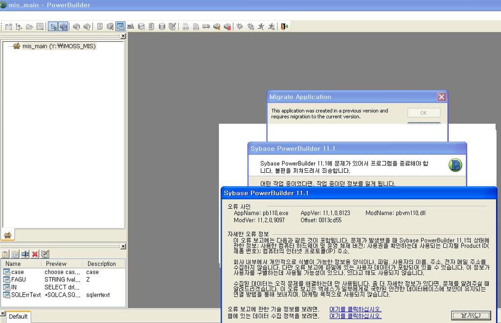Click description text 'sqlerrtext'
The image size is (501, 323).
[x=98, y=295]
